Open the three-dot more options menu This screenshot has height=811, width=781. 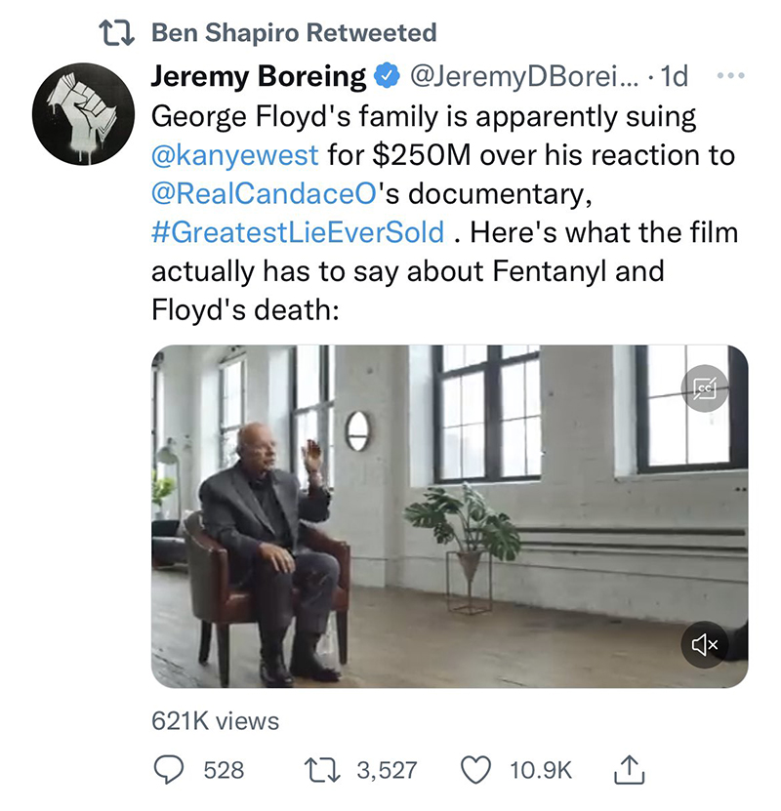731,76
